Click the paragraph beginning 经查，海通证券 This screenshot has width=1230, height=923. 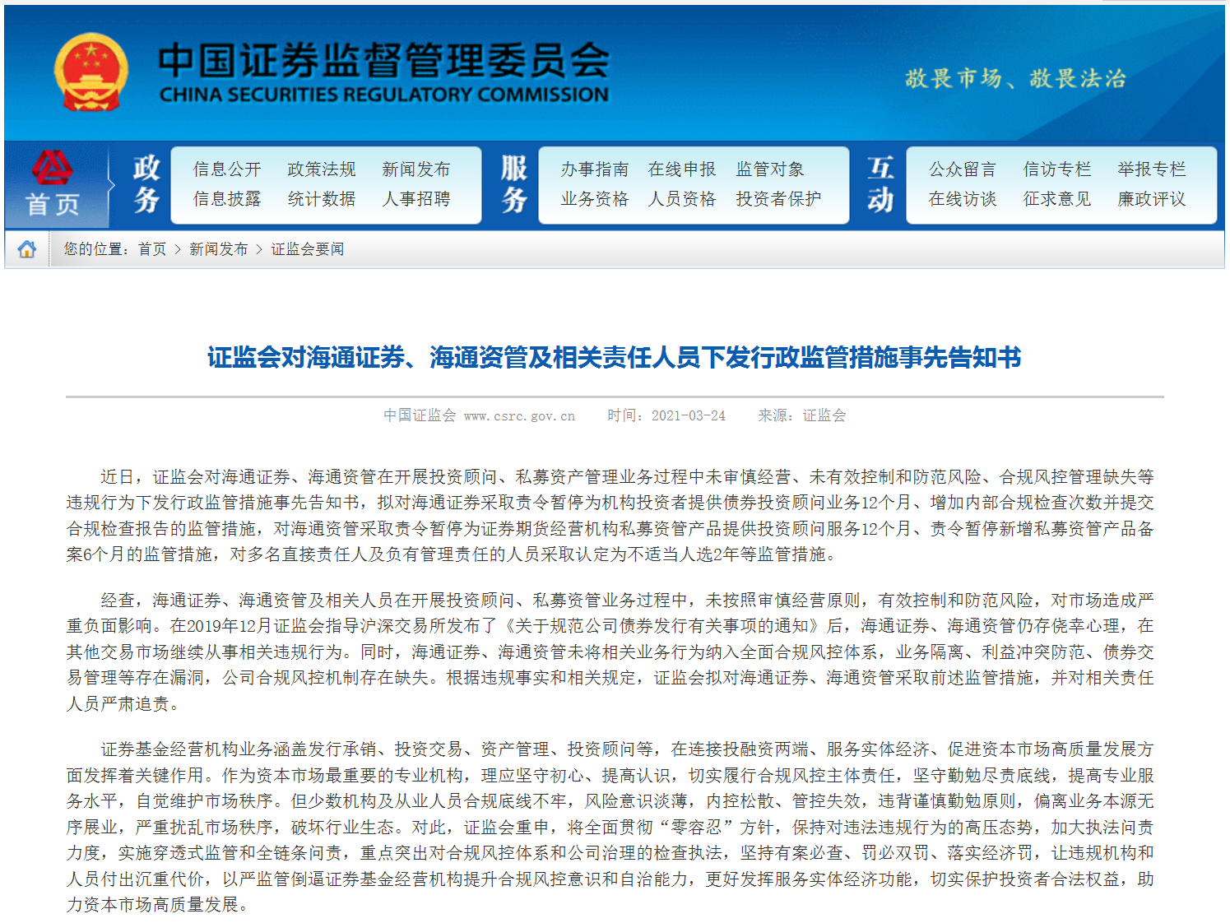pos(610,652)
